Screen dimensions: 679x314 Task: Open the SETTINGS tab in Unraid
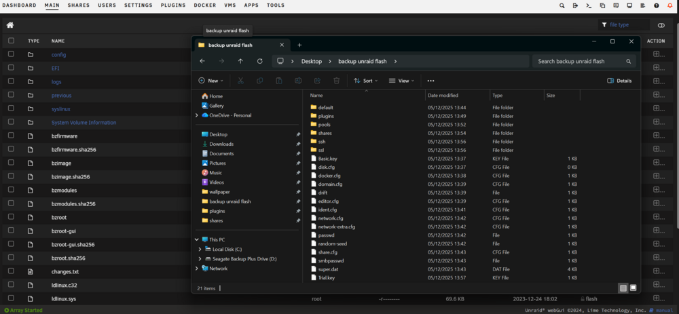[138, 5]
